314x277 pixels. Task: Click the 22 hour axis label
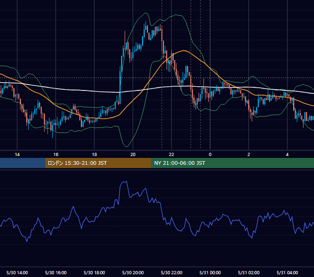171,155
